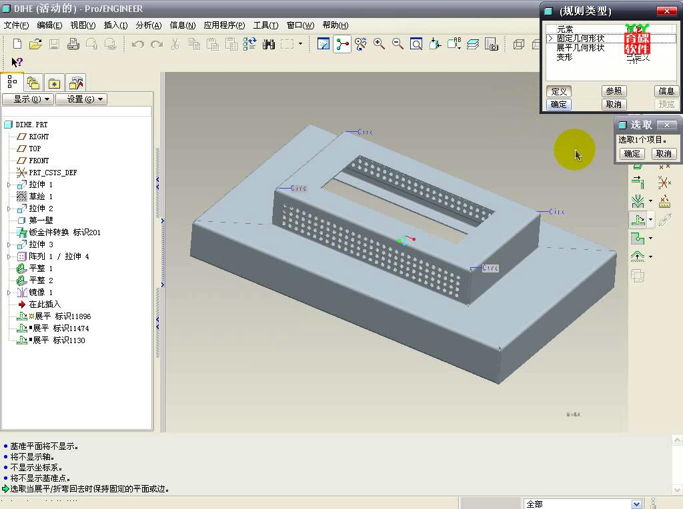Open the 全部 selection filter combo box

pos(583,504)
